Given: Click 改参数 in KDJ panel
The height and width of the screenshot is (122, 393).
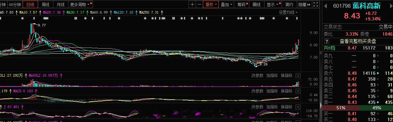Looking at the screenshot, I should [x=258, y=107].
